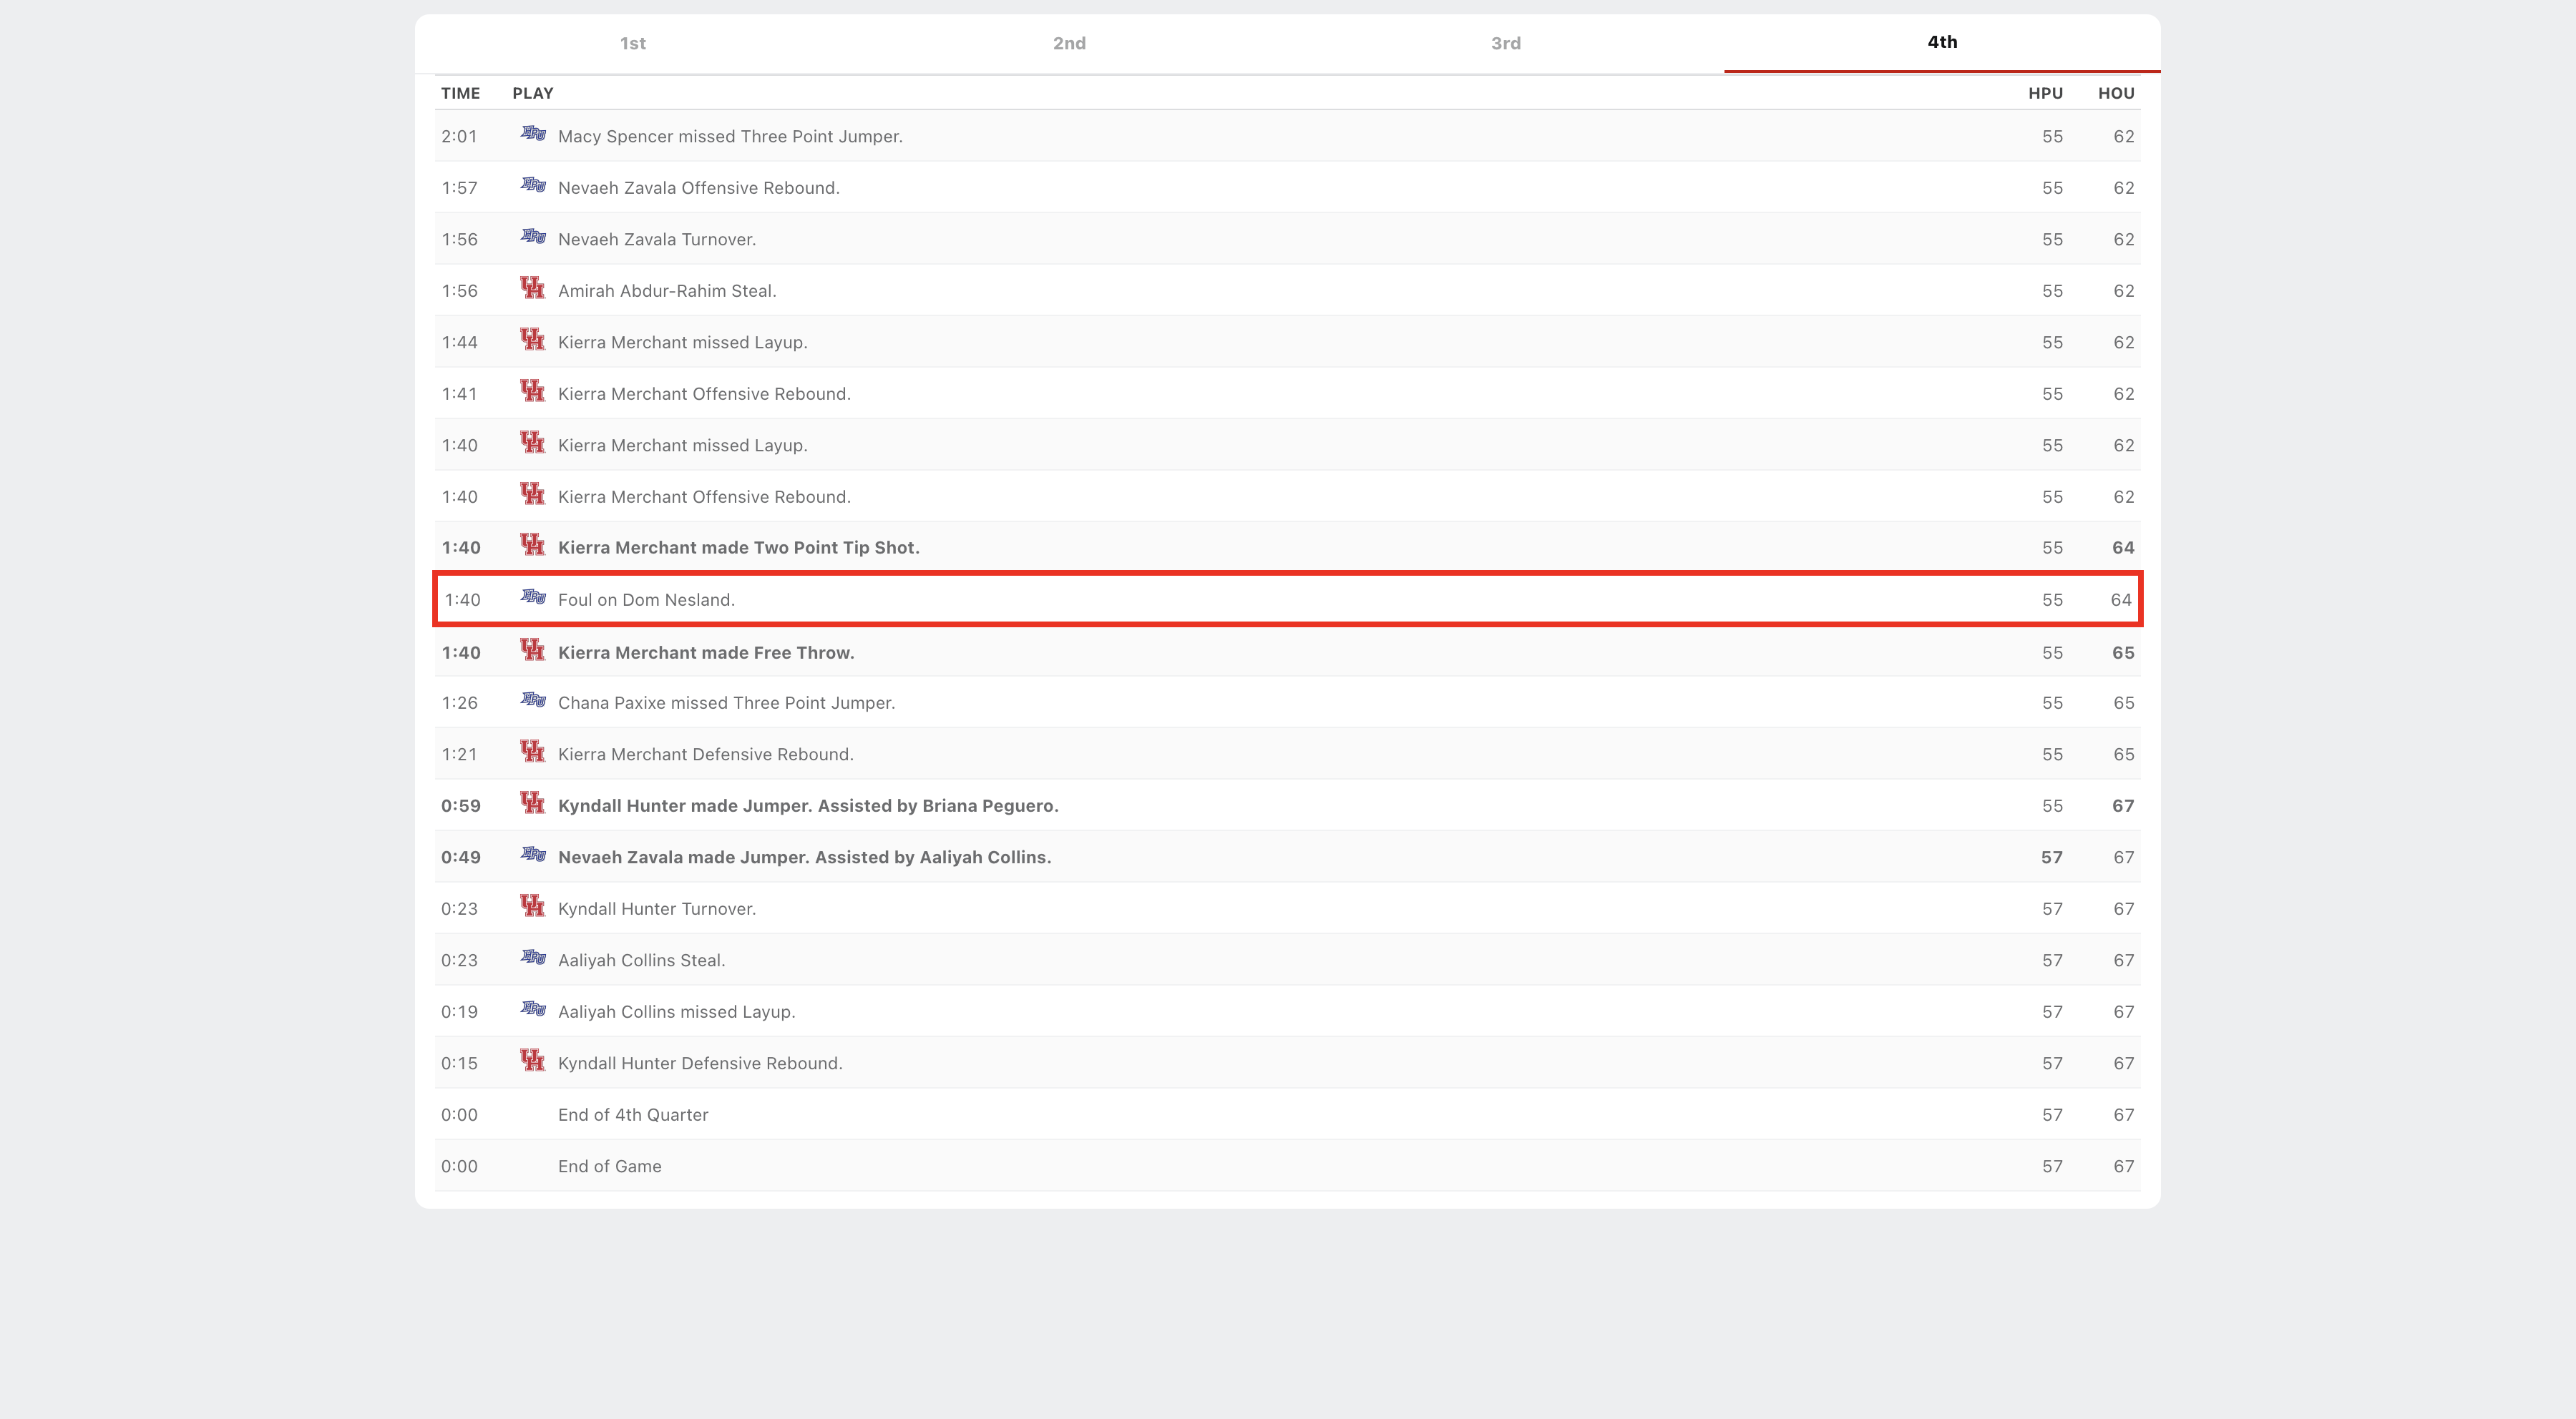Click logo beside Nevaeh Zavala Offensive Rebound
Viewport: 2576px width, 1419px height.
point(533,186)
